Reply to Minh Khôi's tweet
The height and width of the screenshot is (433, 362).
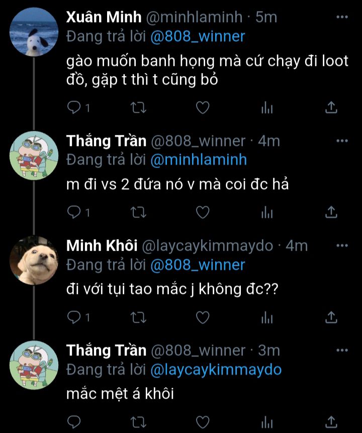74,317
